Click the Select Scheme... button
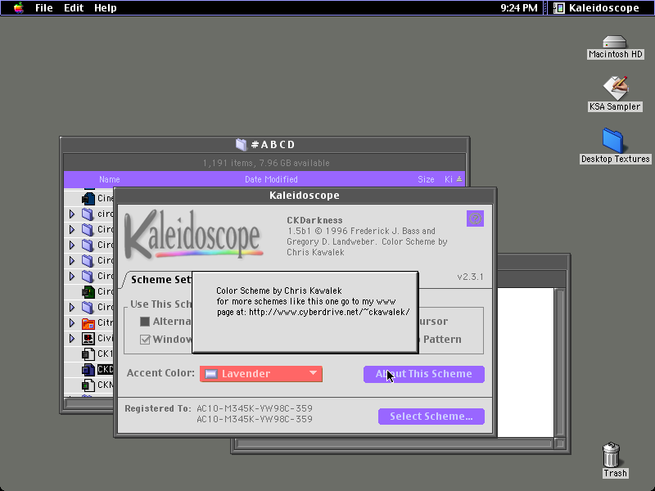 click(431, 417)
